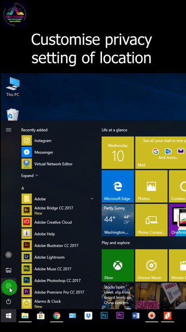This screenshot has width=186, height=332.
Task: Launch the Xbox tile
Action: [x=118, y=265]
